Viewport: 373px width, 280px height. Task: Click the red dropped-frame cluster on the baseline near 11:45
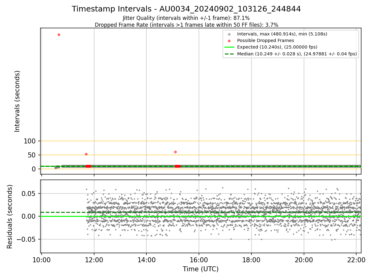89,166
